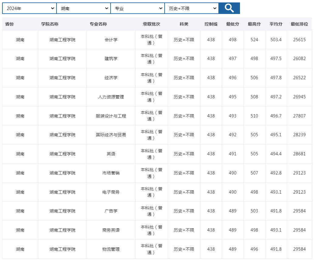Viewport: 315px width, 261px height.
Task: Click the 专业名称 column header
Action: 98,24
